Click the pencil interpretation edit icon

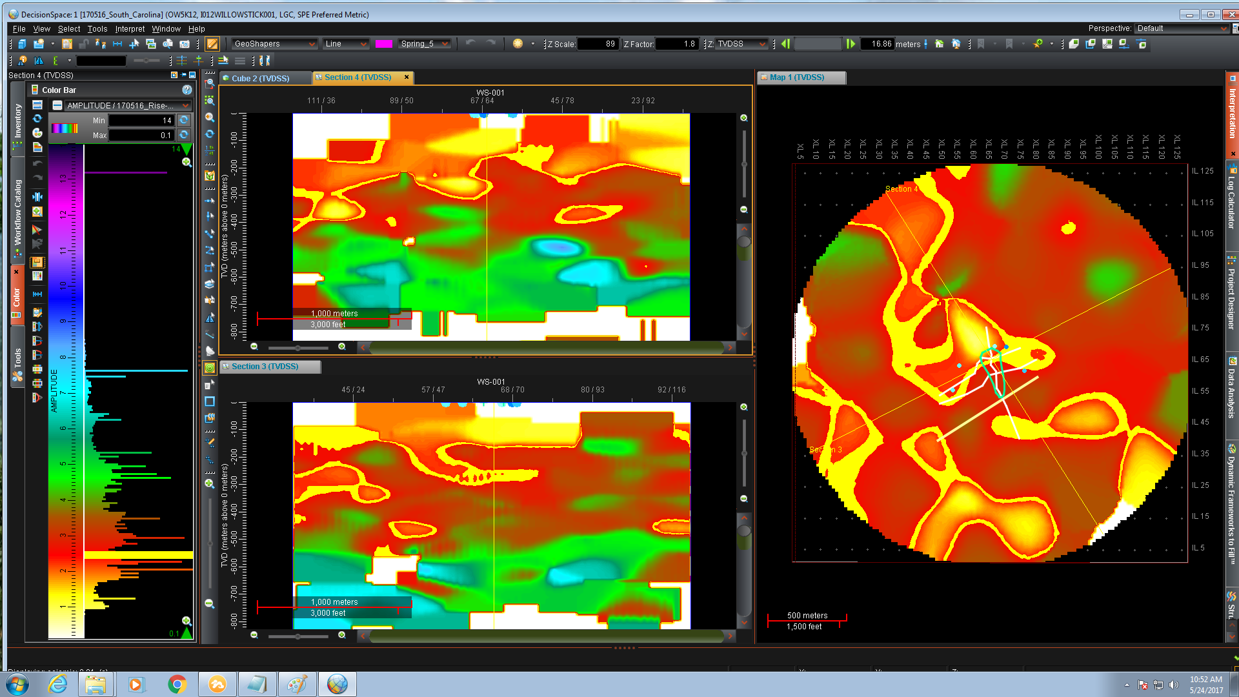(x=212, y=44)
